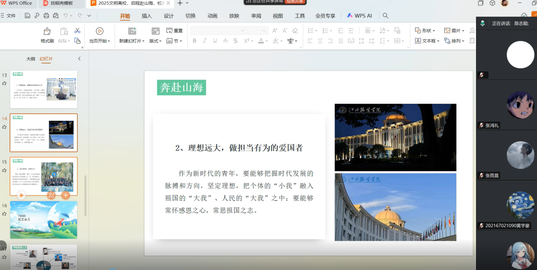Open the font name combo box
This screenshot has width=537, height=270.
(218, 31)
